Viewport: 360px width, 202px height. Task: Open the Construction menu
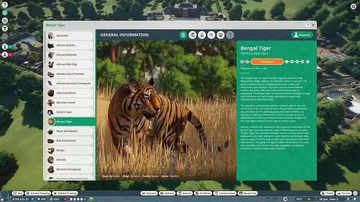click(225, 193)
